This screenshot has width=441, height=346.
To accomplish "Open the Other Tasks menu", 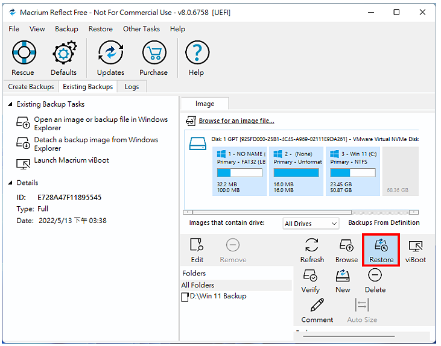I will pos(141,29).
